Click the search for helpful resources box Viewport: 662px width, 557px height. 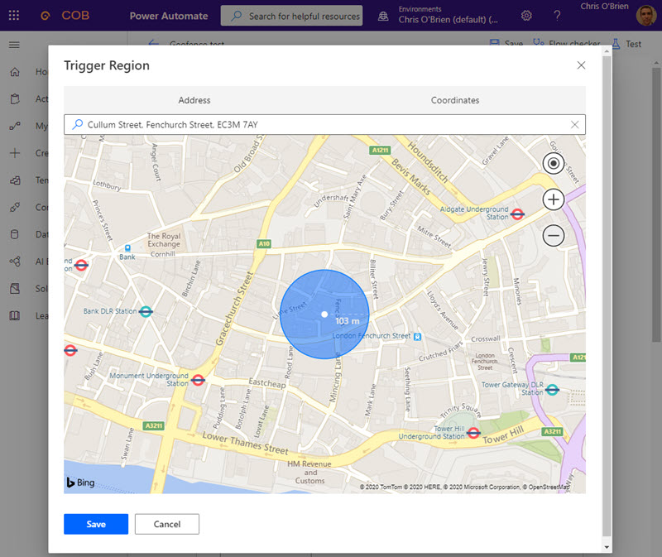(x=291, y=16)
